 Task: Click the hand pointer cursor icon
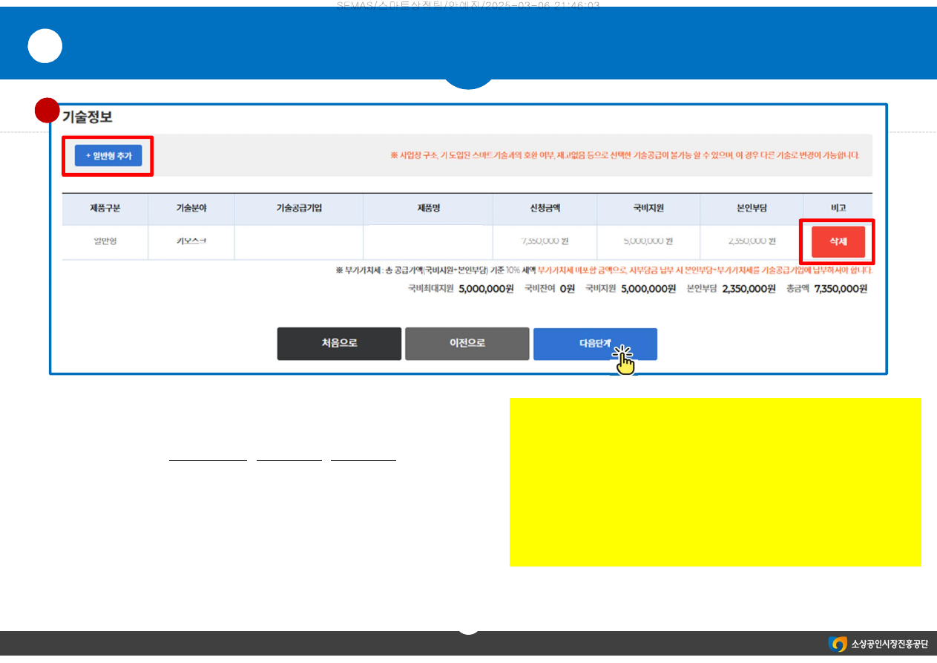click(625, 362)
